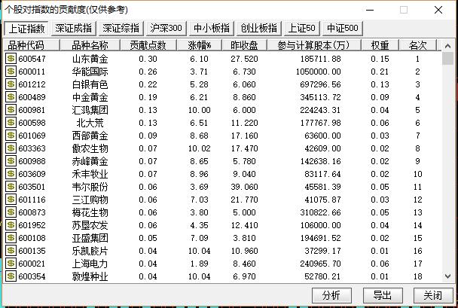Sort by the 贡献点数 column header
Image resolution: width=458 pixels, height=308 pixels.
(x=148, y=45)
